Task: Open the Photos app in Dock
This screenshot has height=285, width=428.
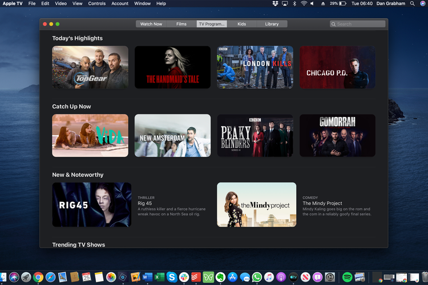Action: pos(111,278)
